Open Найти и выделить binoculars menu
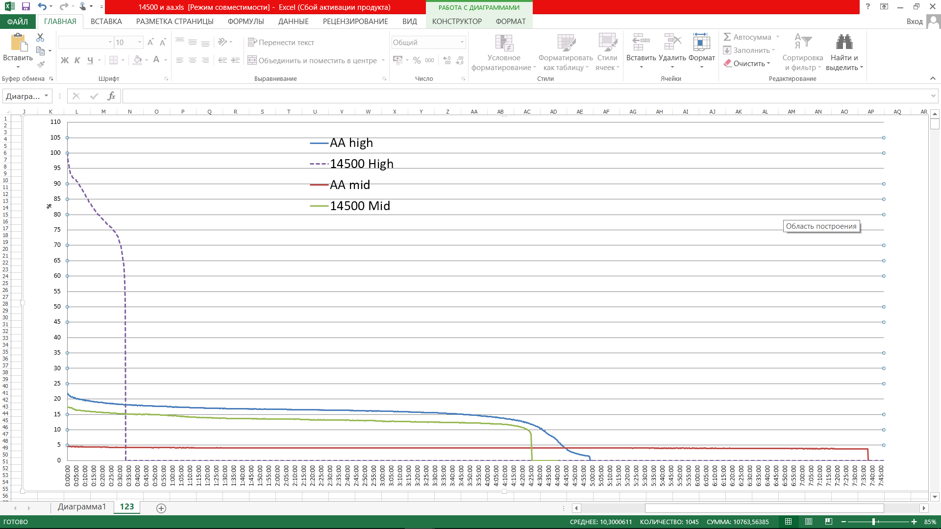The height and width of the screenshot is (529, 941). (x=844, y=52)
